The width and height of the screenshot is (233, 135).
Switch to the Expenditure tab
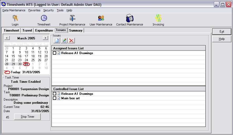pyautogui.click(x=44, y=30)
